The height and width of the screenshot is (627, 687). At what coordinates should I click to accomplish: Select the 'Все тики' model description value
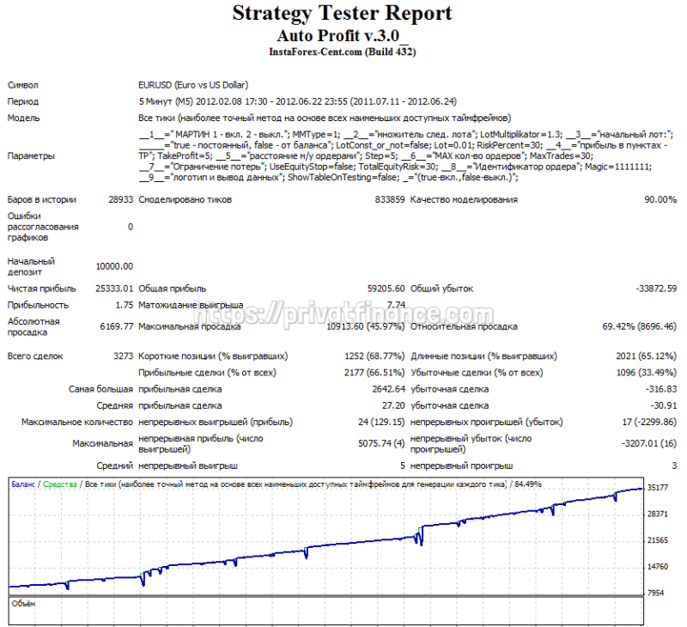click(325, 118)
